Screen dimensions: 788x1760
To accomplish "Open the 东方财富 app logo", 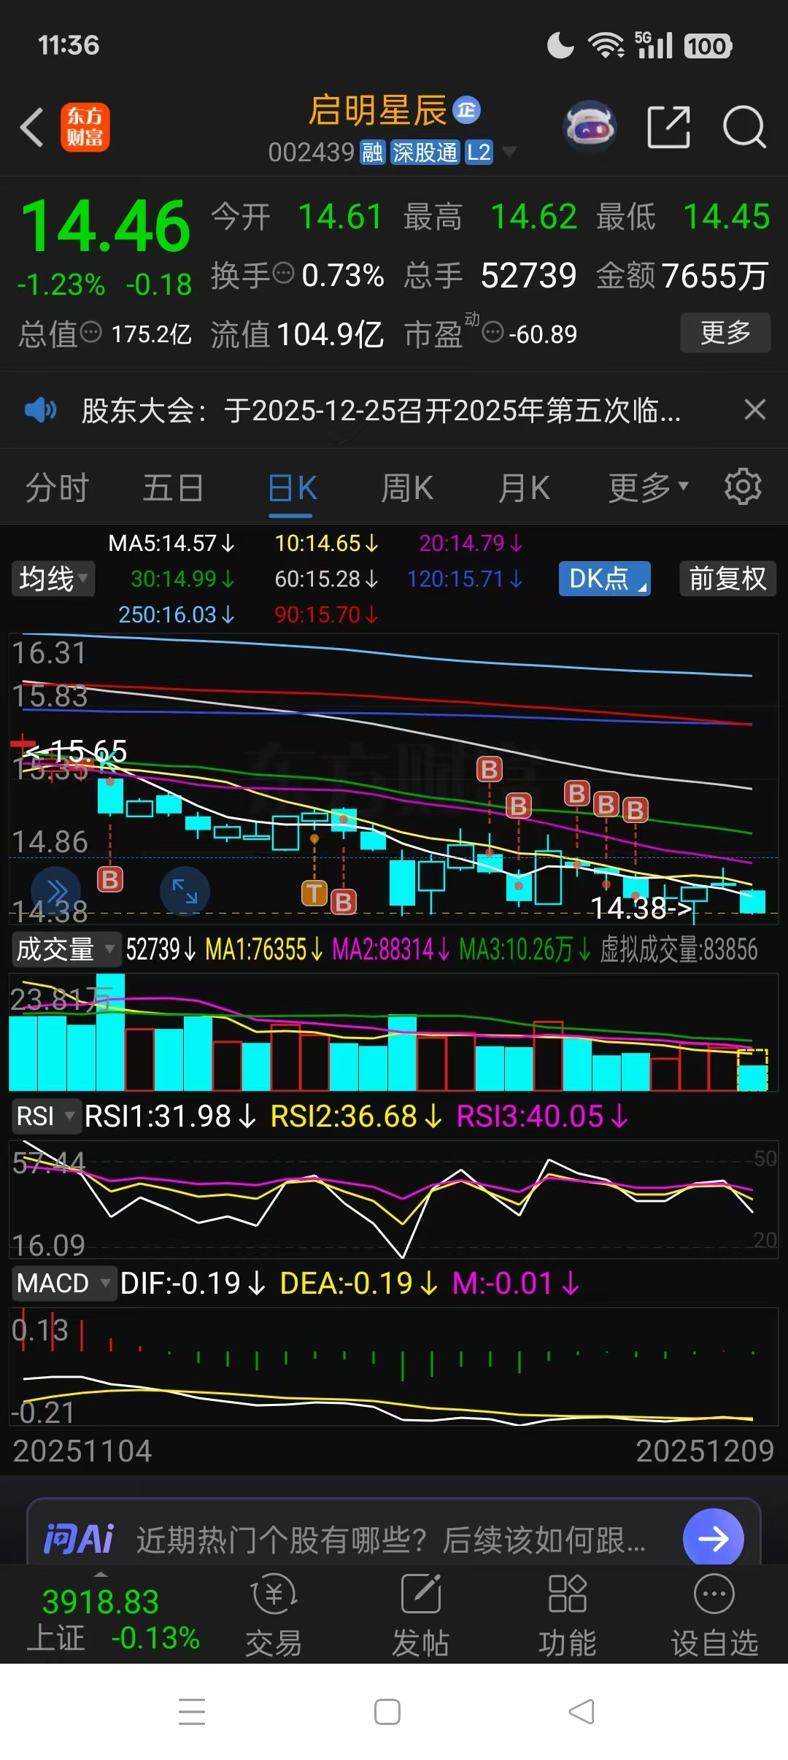I will coord(85,127).
